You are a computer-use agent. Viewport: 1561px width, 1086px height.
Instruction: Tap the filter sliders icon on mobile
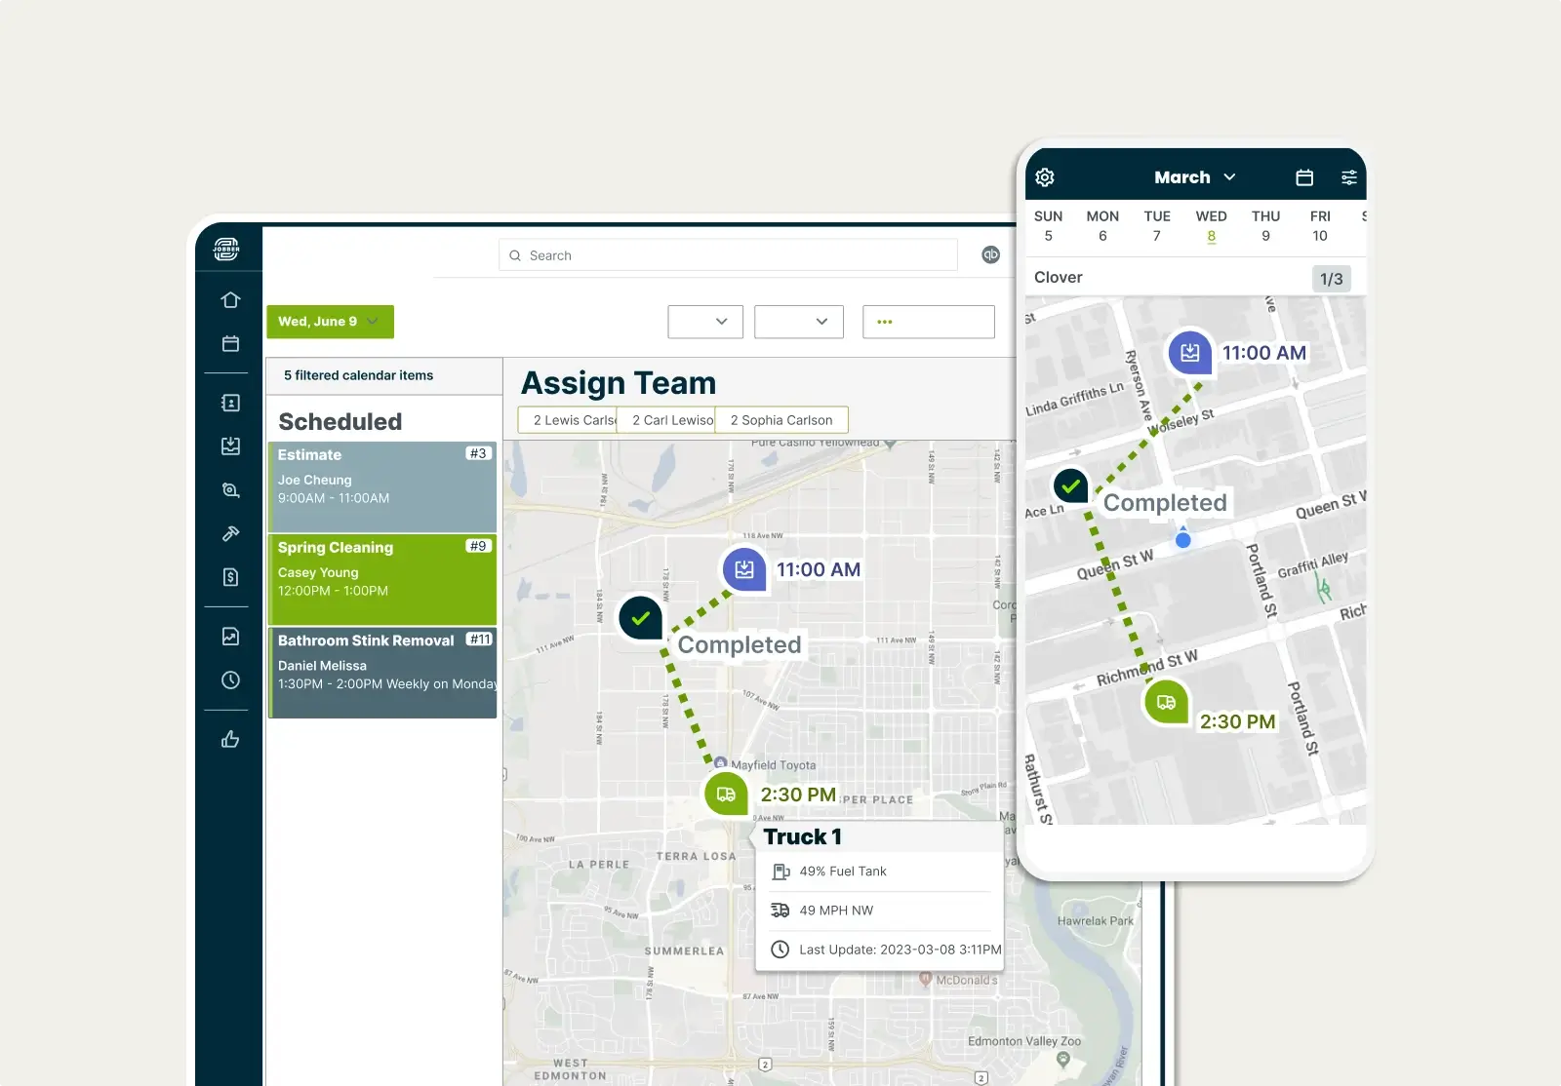tap(1348, 177)
